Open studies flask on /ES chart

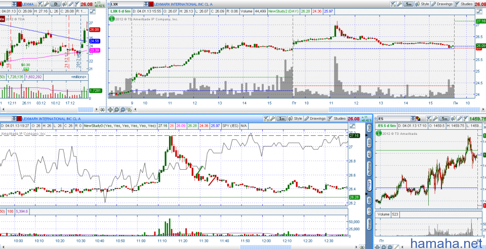tap(466, 119)
